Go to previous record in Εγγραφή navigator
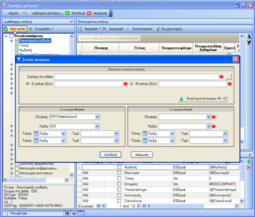The width and height of the screenshot is (255, 217). tap(104, 206)
